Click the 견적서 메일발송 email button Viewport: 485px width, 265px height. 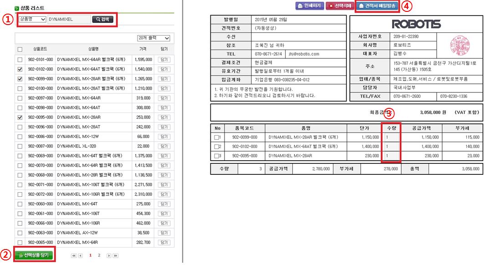point(378,6)
